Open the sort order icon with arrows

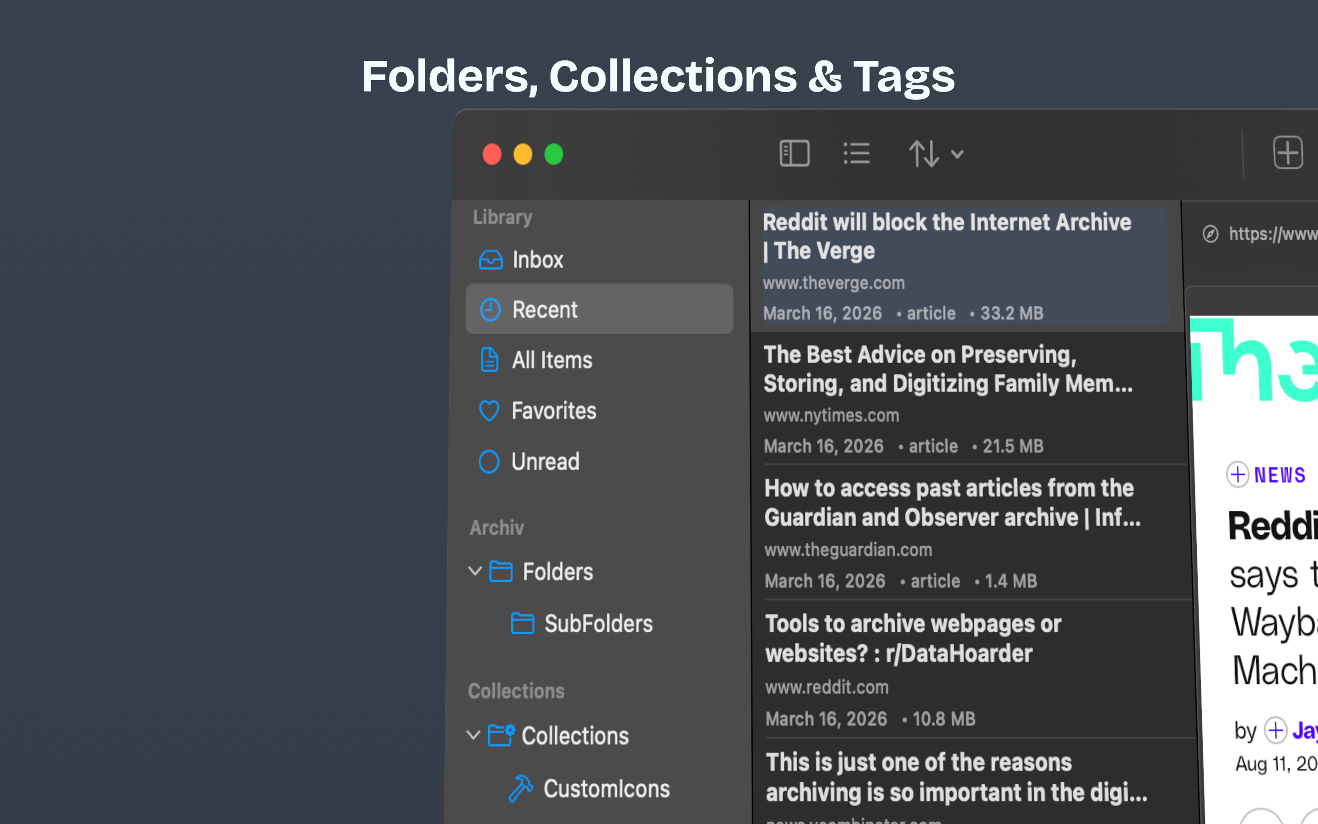(924, 153)
